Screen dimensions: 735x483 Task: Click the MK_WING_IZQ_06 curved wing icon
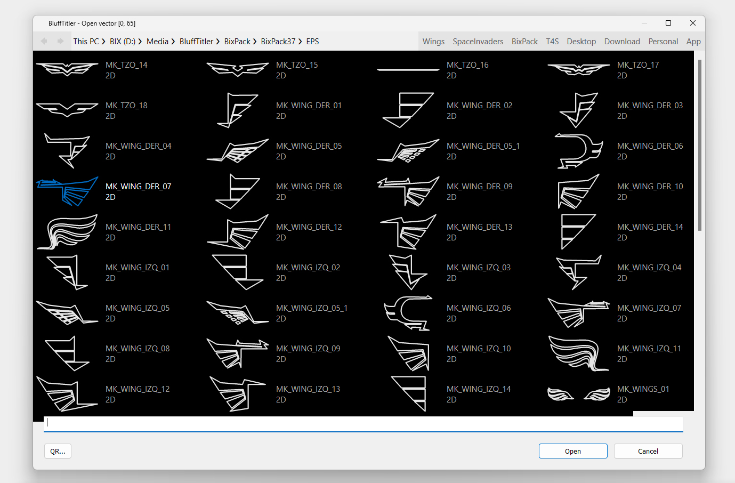point(408,313)
